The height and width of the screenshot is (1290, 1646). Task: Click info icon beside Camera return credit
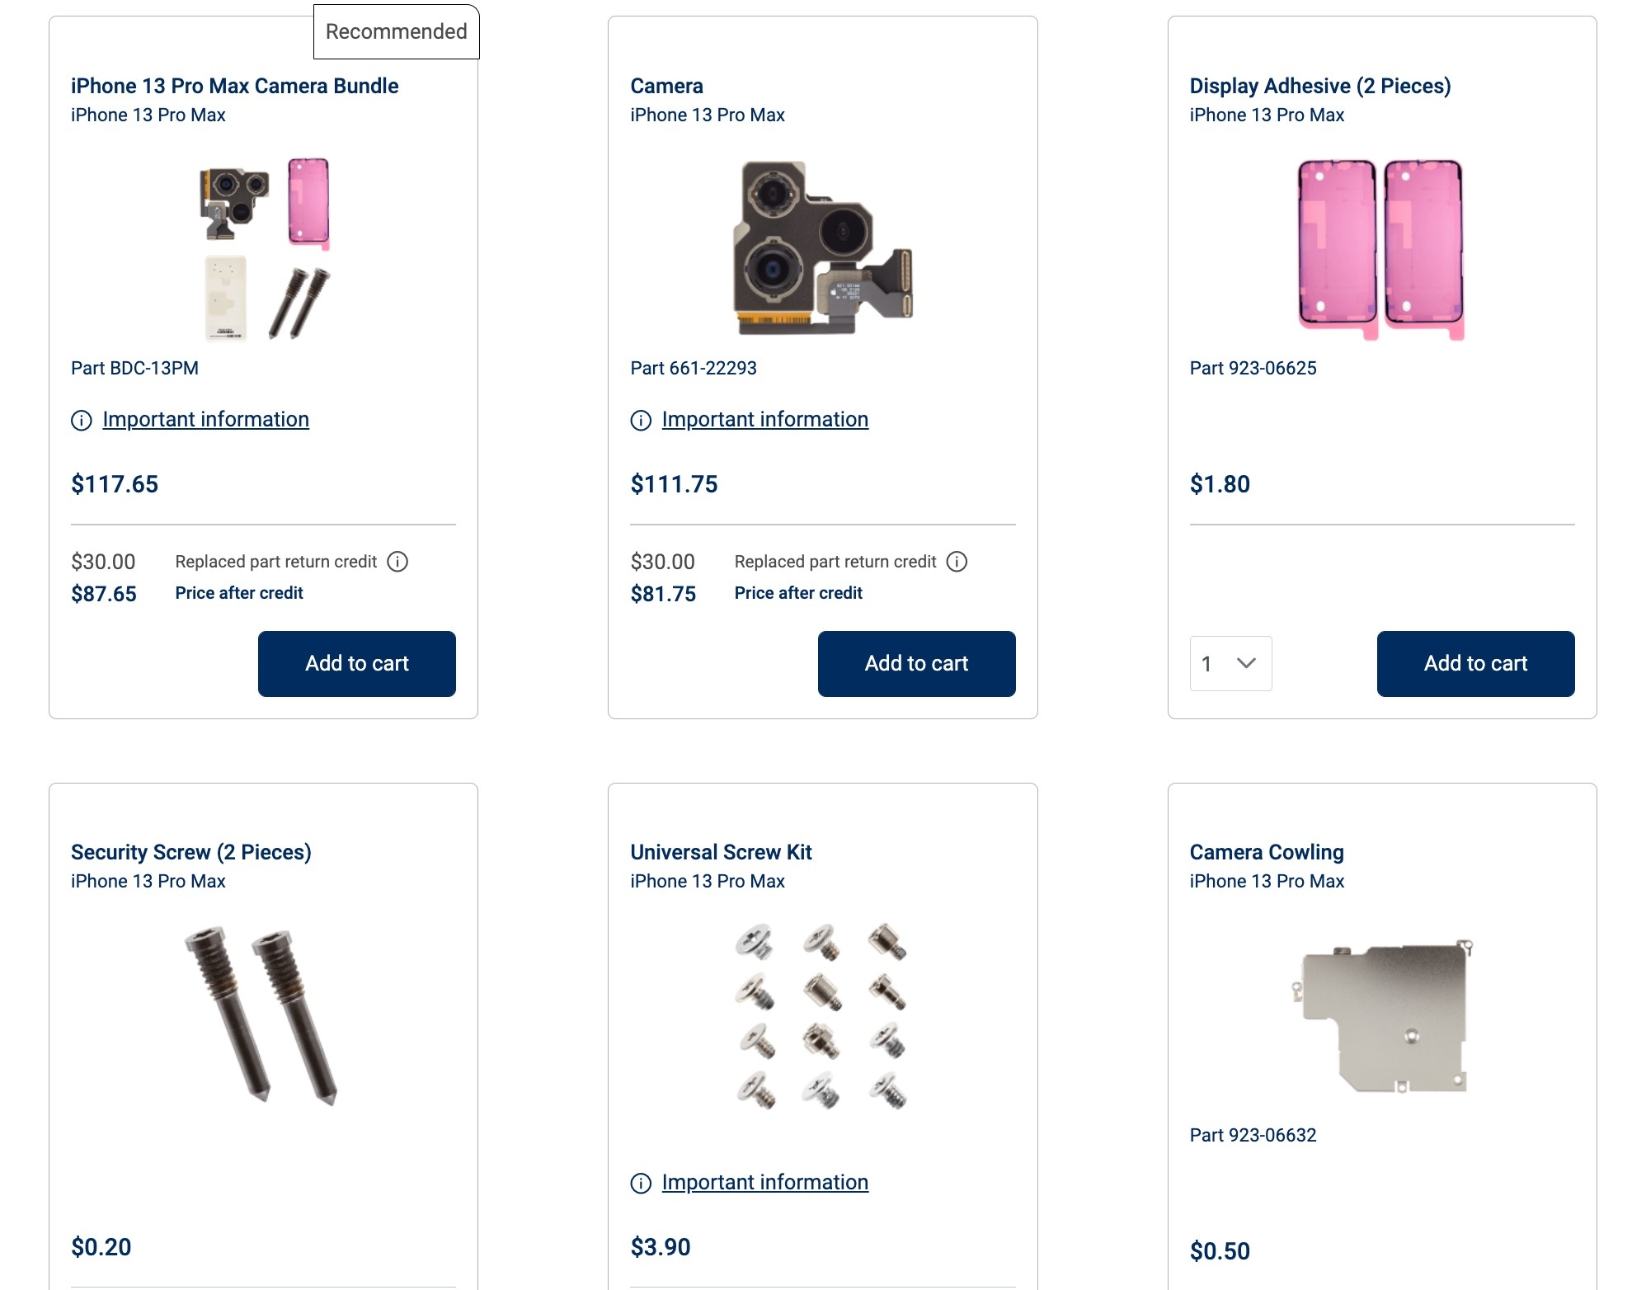click(957, 562)
